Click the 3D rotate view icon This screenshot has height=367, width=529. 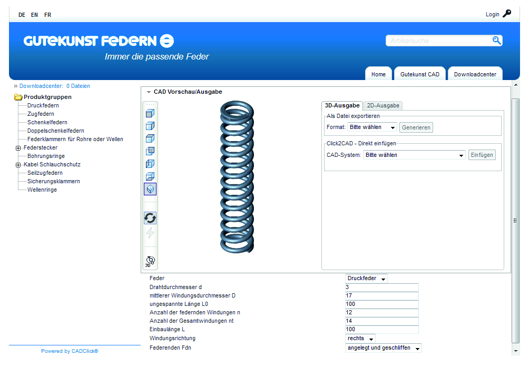(150, 261)
